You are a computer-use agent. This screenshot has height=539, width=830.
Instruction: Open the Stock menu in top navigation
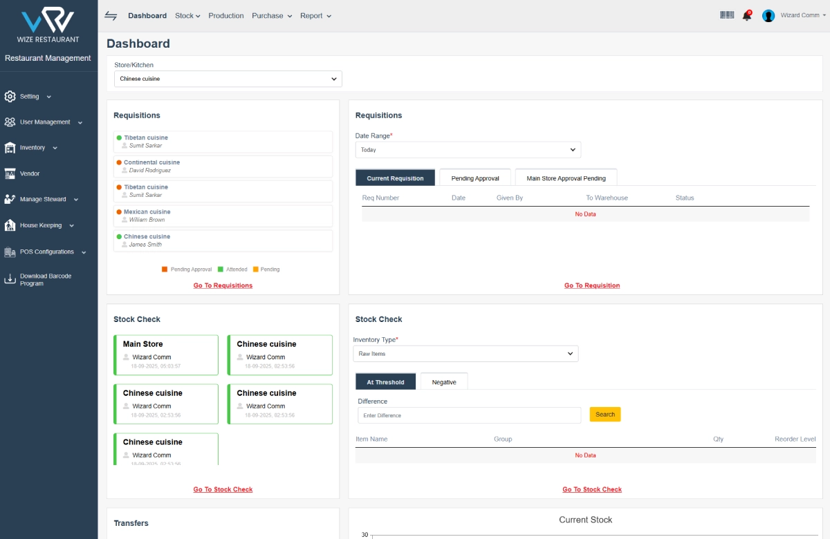[x=187, y=16]
